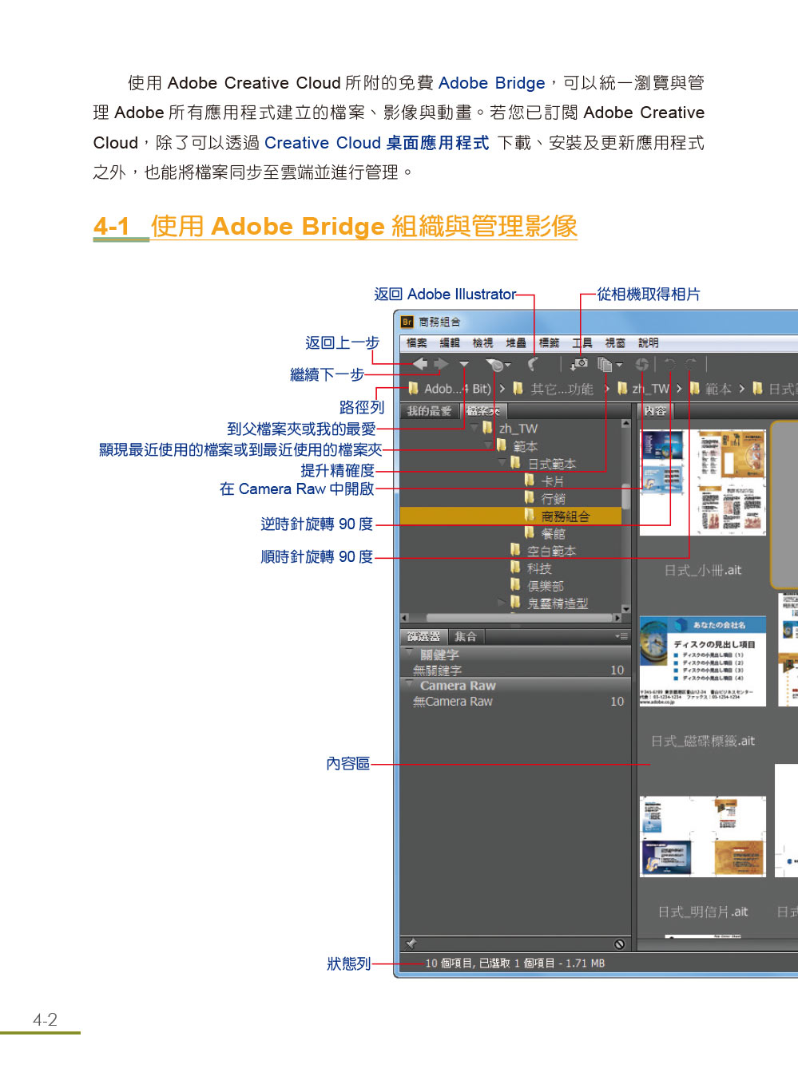
Task: Collapse the 關鍵字 filter section
Action: 410,653
